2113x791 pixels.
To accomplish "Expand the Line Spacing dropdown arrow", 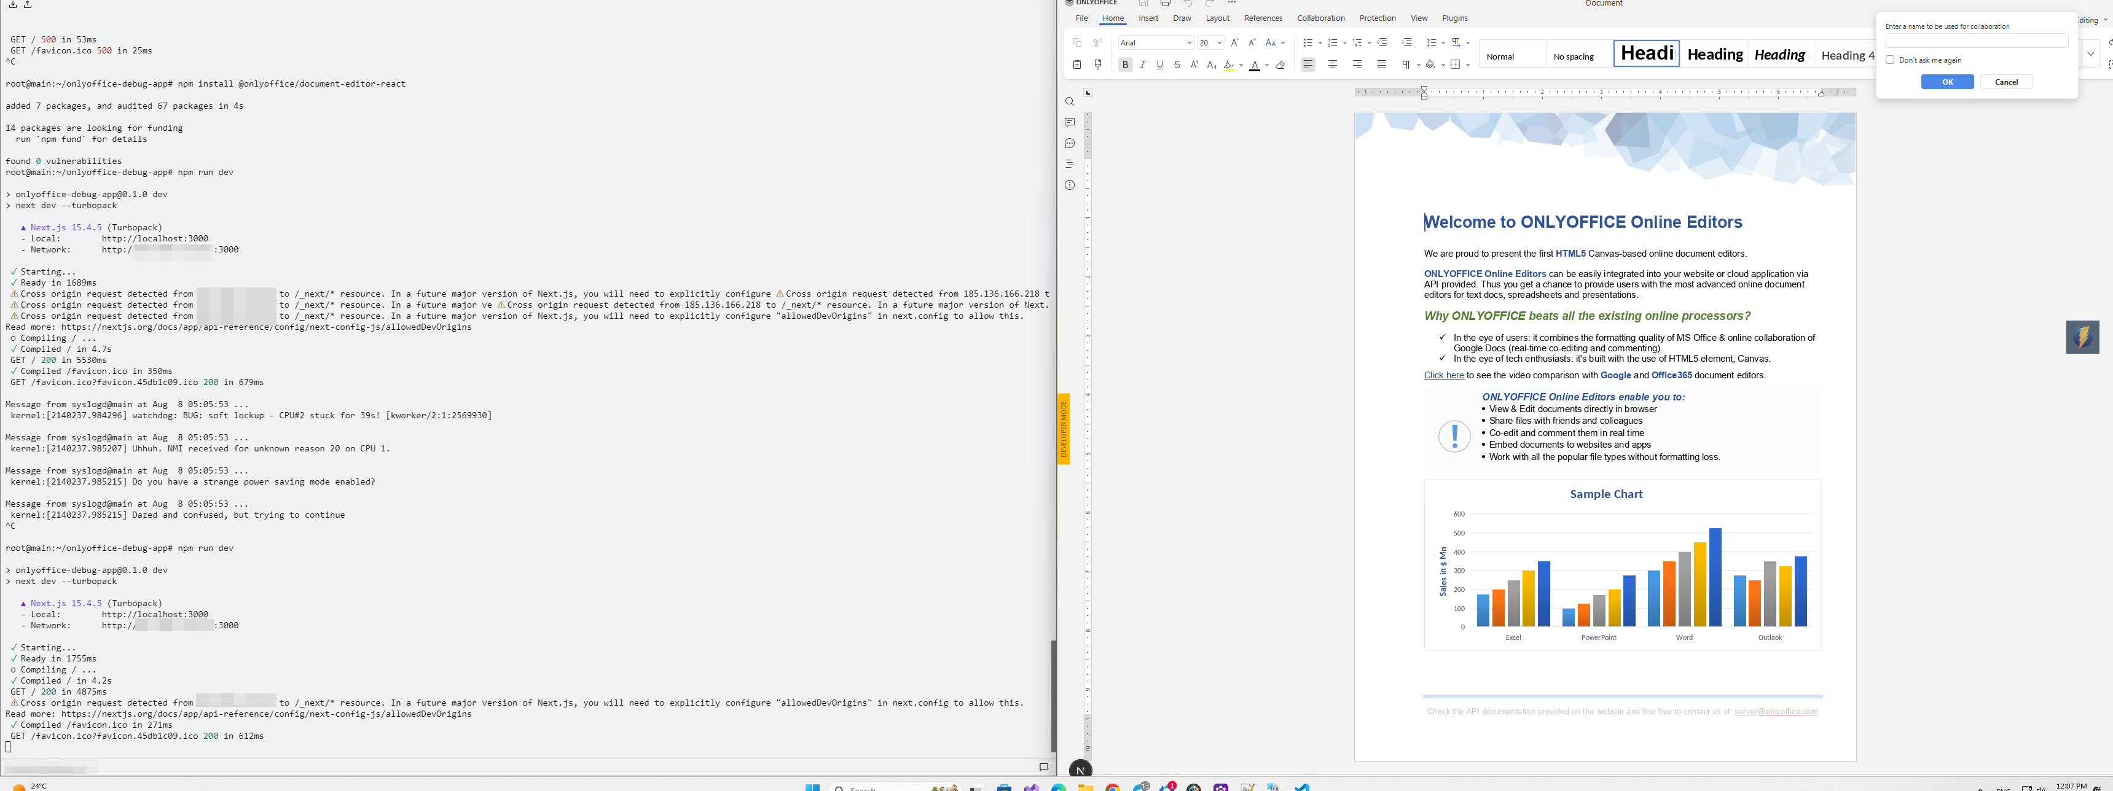I will pos(1443,42).
